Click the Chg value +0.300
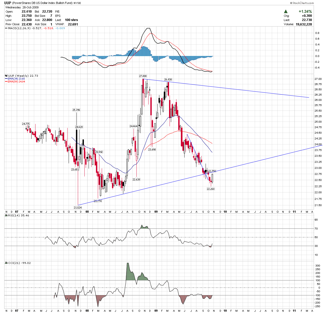Image resolution: width=326 pixels, height=313 pixels. tap(307, 16)
